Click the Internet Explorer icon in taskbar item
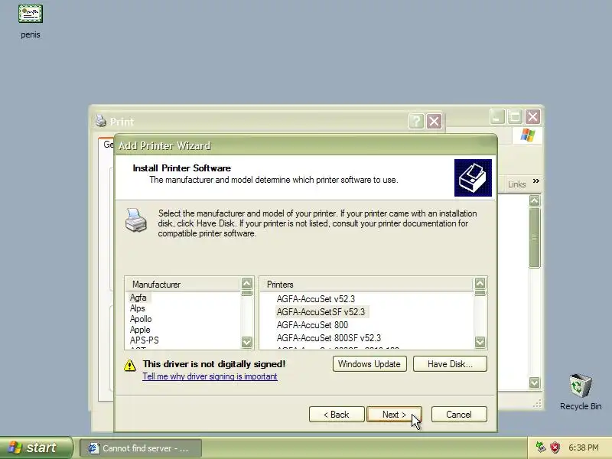The image size is (612, 459). click(x=93, y=448)
